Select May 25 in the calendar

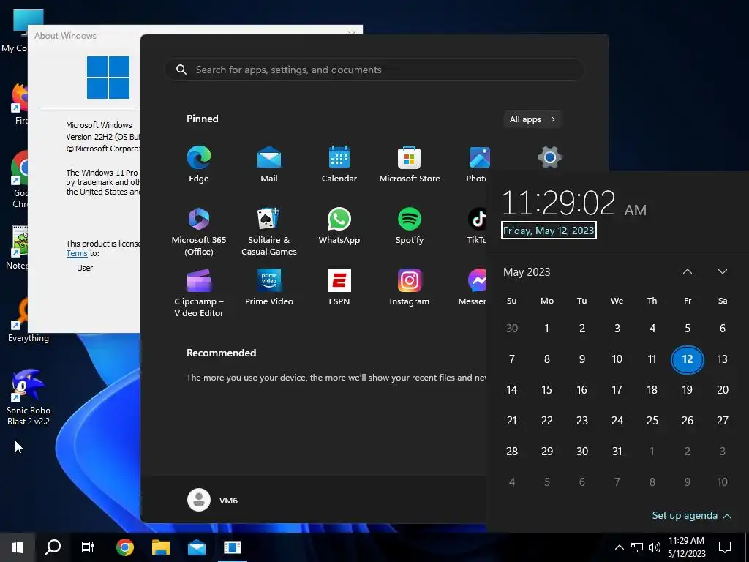pos(652,421)
